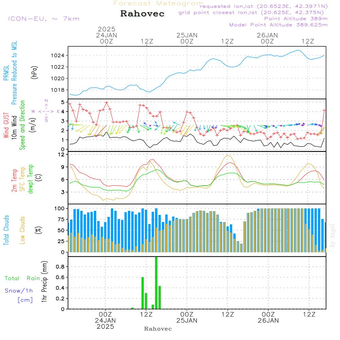340x340 pixels.
Task: Click the Total Rain legend label
Action: pos(22,278)
